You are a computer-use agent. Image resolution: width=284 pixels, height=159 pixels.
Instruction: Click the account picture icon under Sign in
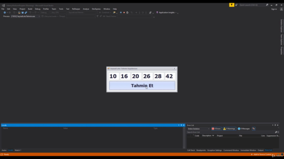click(281, 9)
